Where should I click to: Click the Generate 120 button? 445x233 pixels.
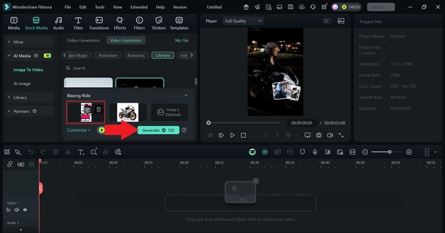pyautogui.click(x=158, y=130)
